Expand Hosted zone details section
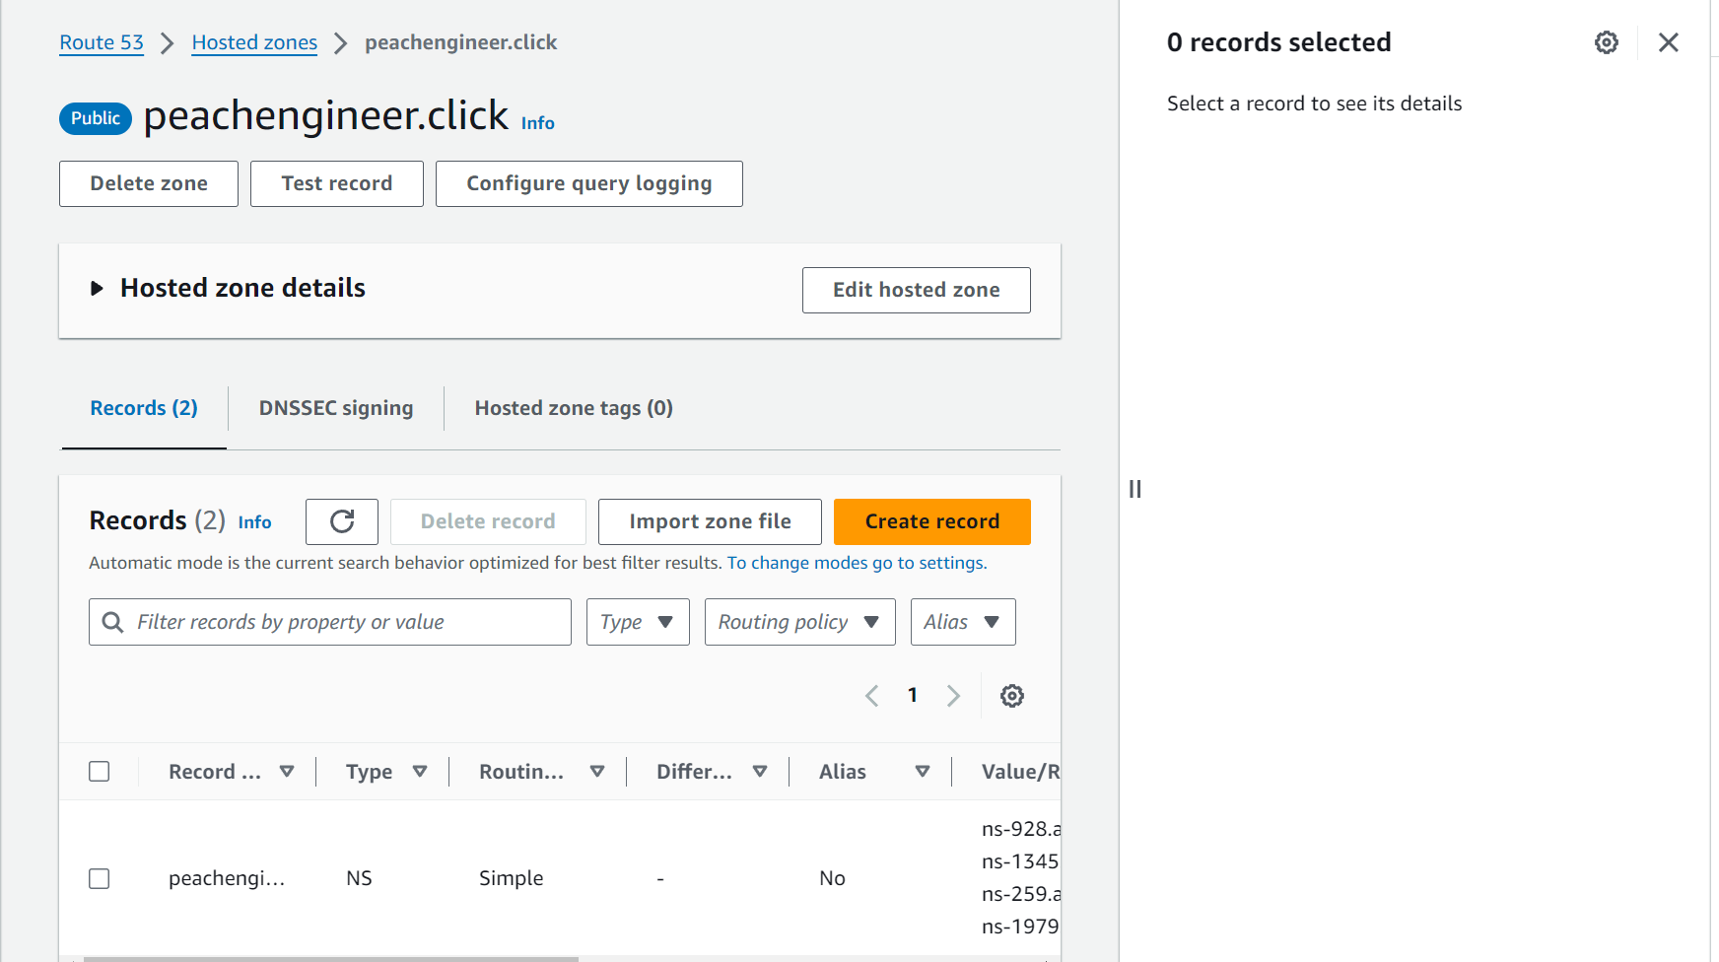The image size is (1719, 962). click(x=97, y=288)
